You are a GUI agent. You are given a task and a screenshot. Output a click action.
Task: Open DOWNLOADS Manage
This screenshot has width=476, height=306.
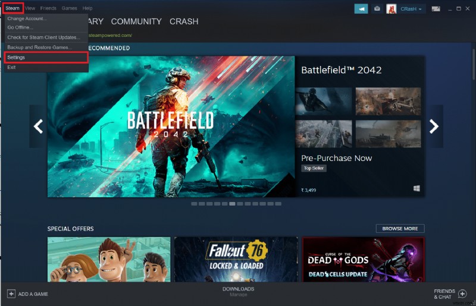click(239, 292)
